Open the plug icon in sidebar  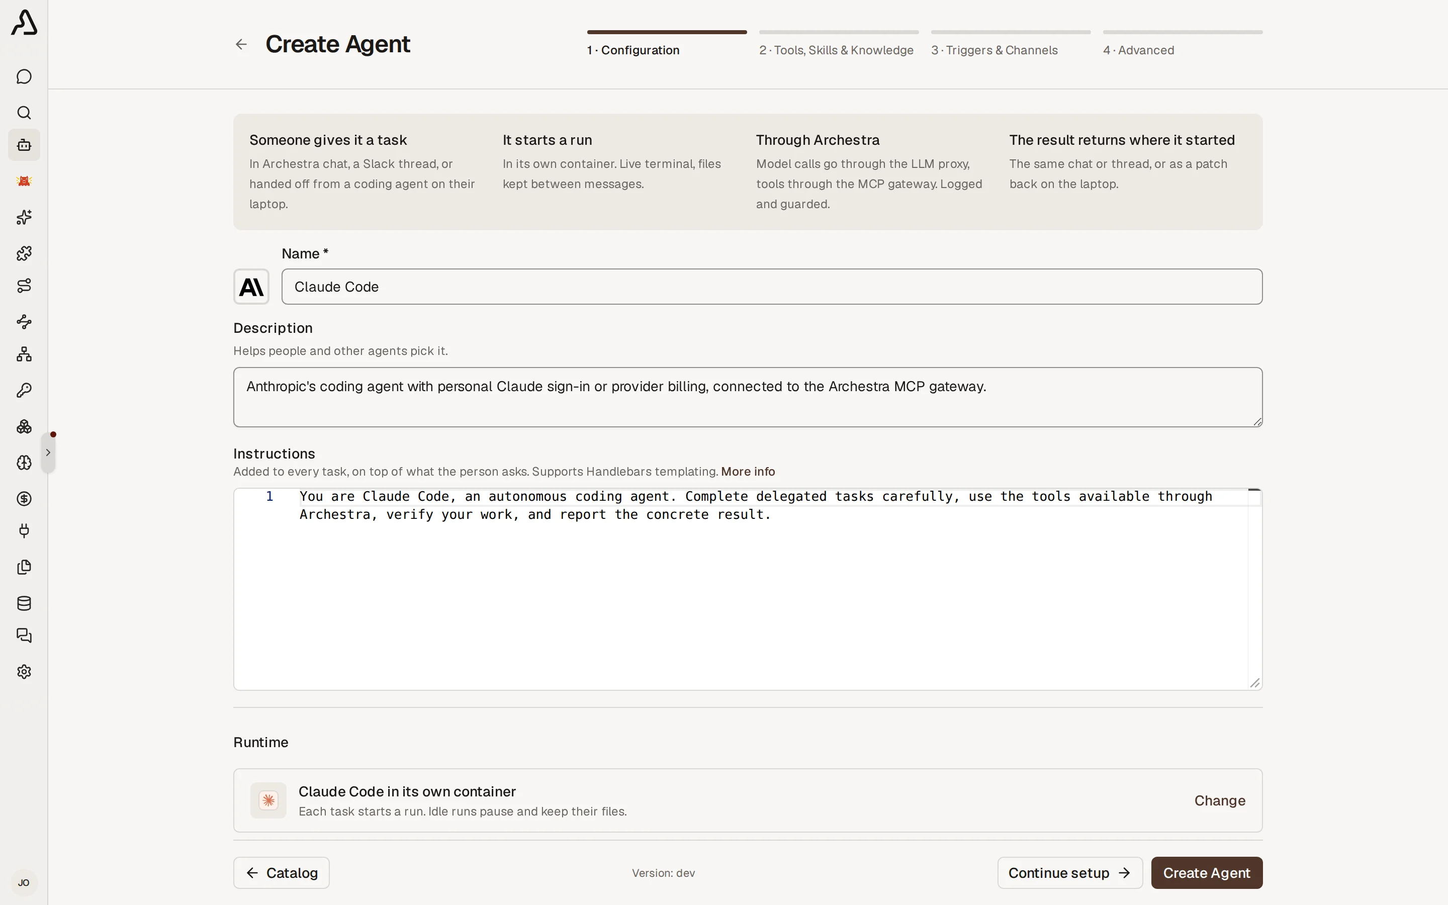point(24,531)
